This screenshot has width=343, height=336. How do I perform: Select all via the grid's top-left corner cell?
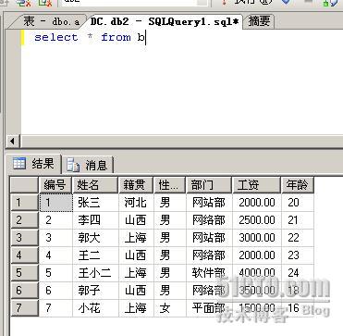click(24, 185)
